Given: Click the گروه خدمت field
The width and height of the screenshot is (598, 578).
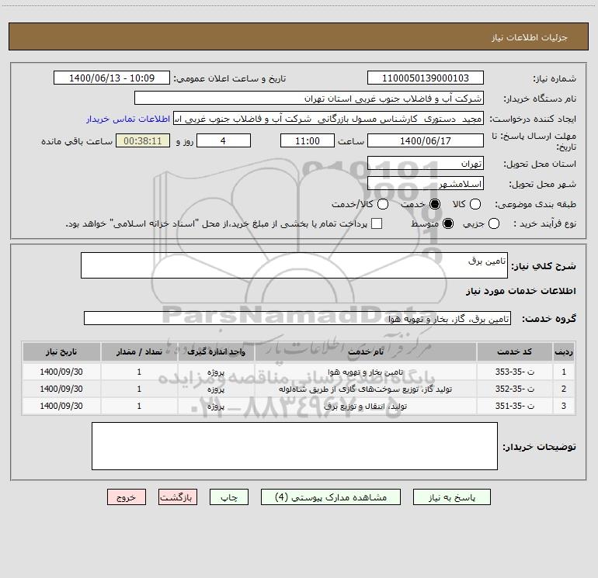Looking at the screenshot, I should point(297,318).
